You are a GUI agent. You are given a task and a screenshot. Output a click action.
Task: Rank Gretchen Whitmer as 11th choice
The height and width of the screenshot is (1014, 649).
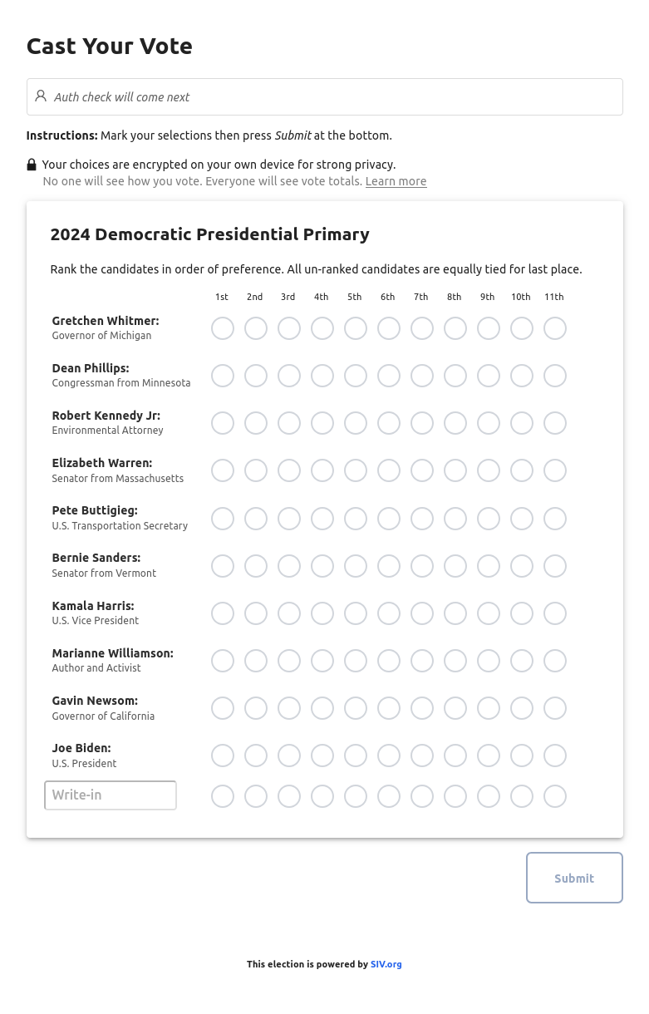[x=555, y=328]
